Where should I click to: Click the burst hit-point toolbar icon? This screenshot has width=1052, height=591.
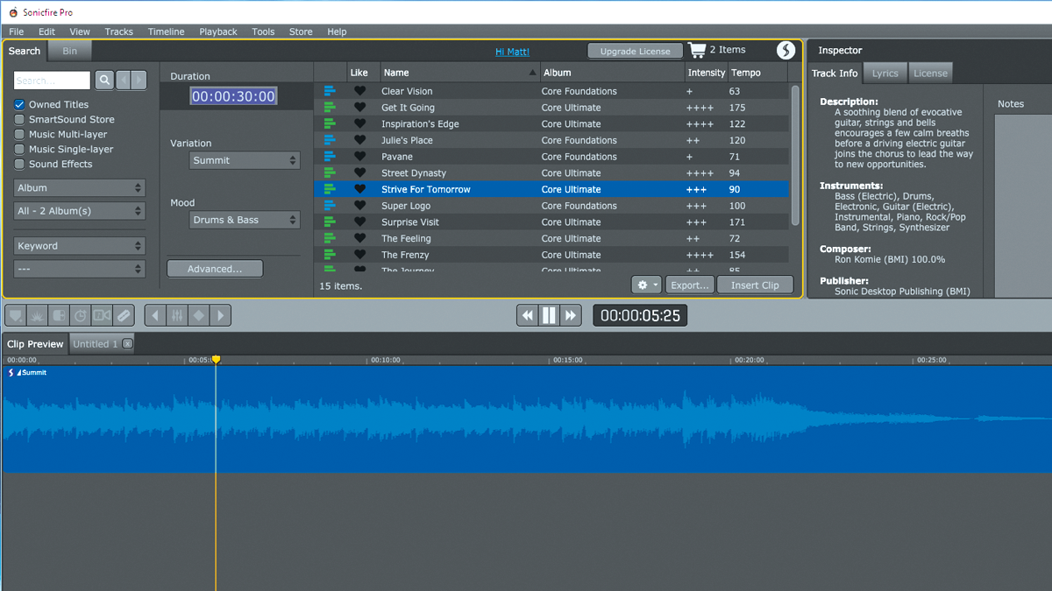tap(38, 315)
